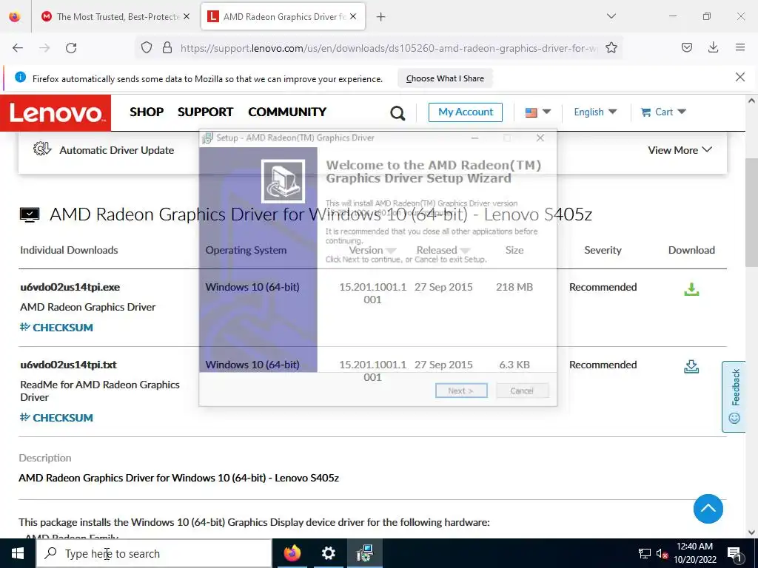Expand View More section
758x568 pixels.
[x=680, y=150]
